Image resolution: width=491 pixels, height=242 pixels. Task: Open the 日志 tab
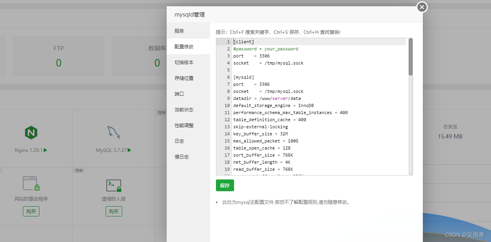tap(188, 141)
